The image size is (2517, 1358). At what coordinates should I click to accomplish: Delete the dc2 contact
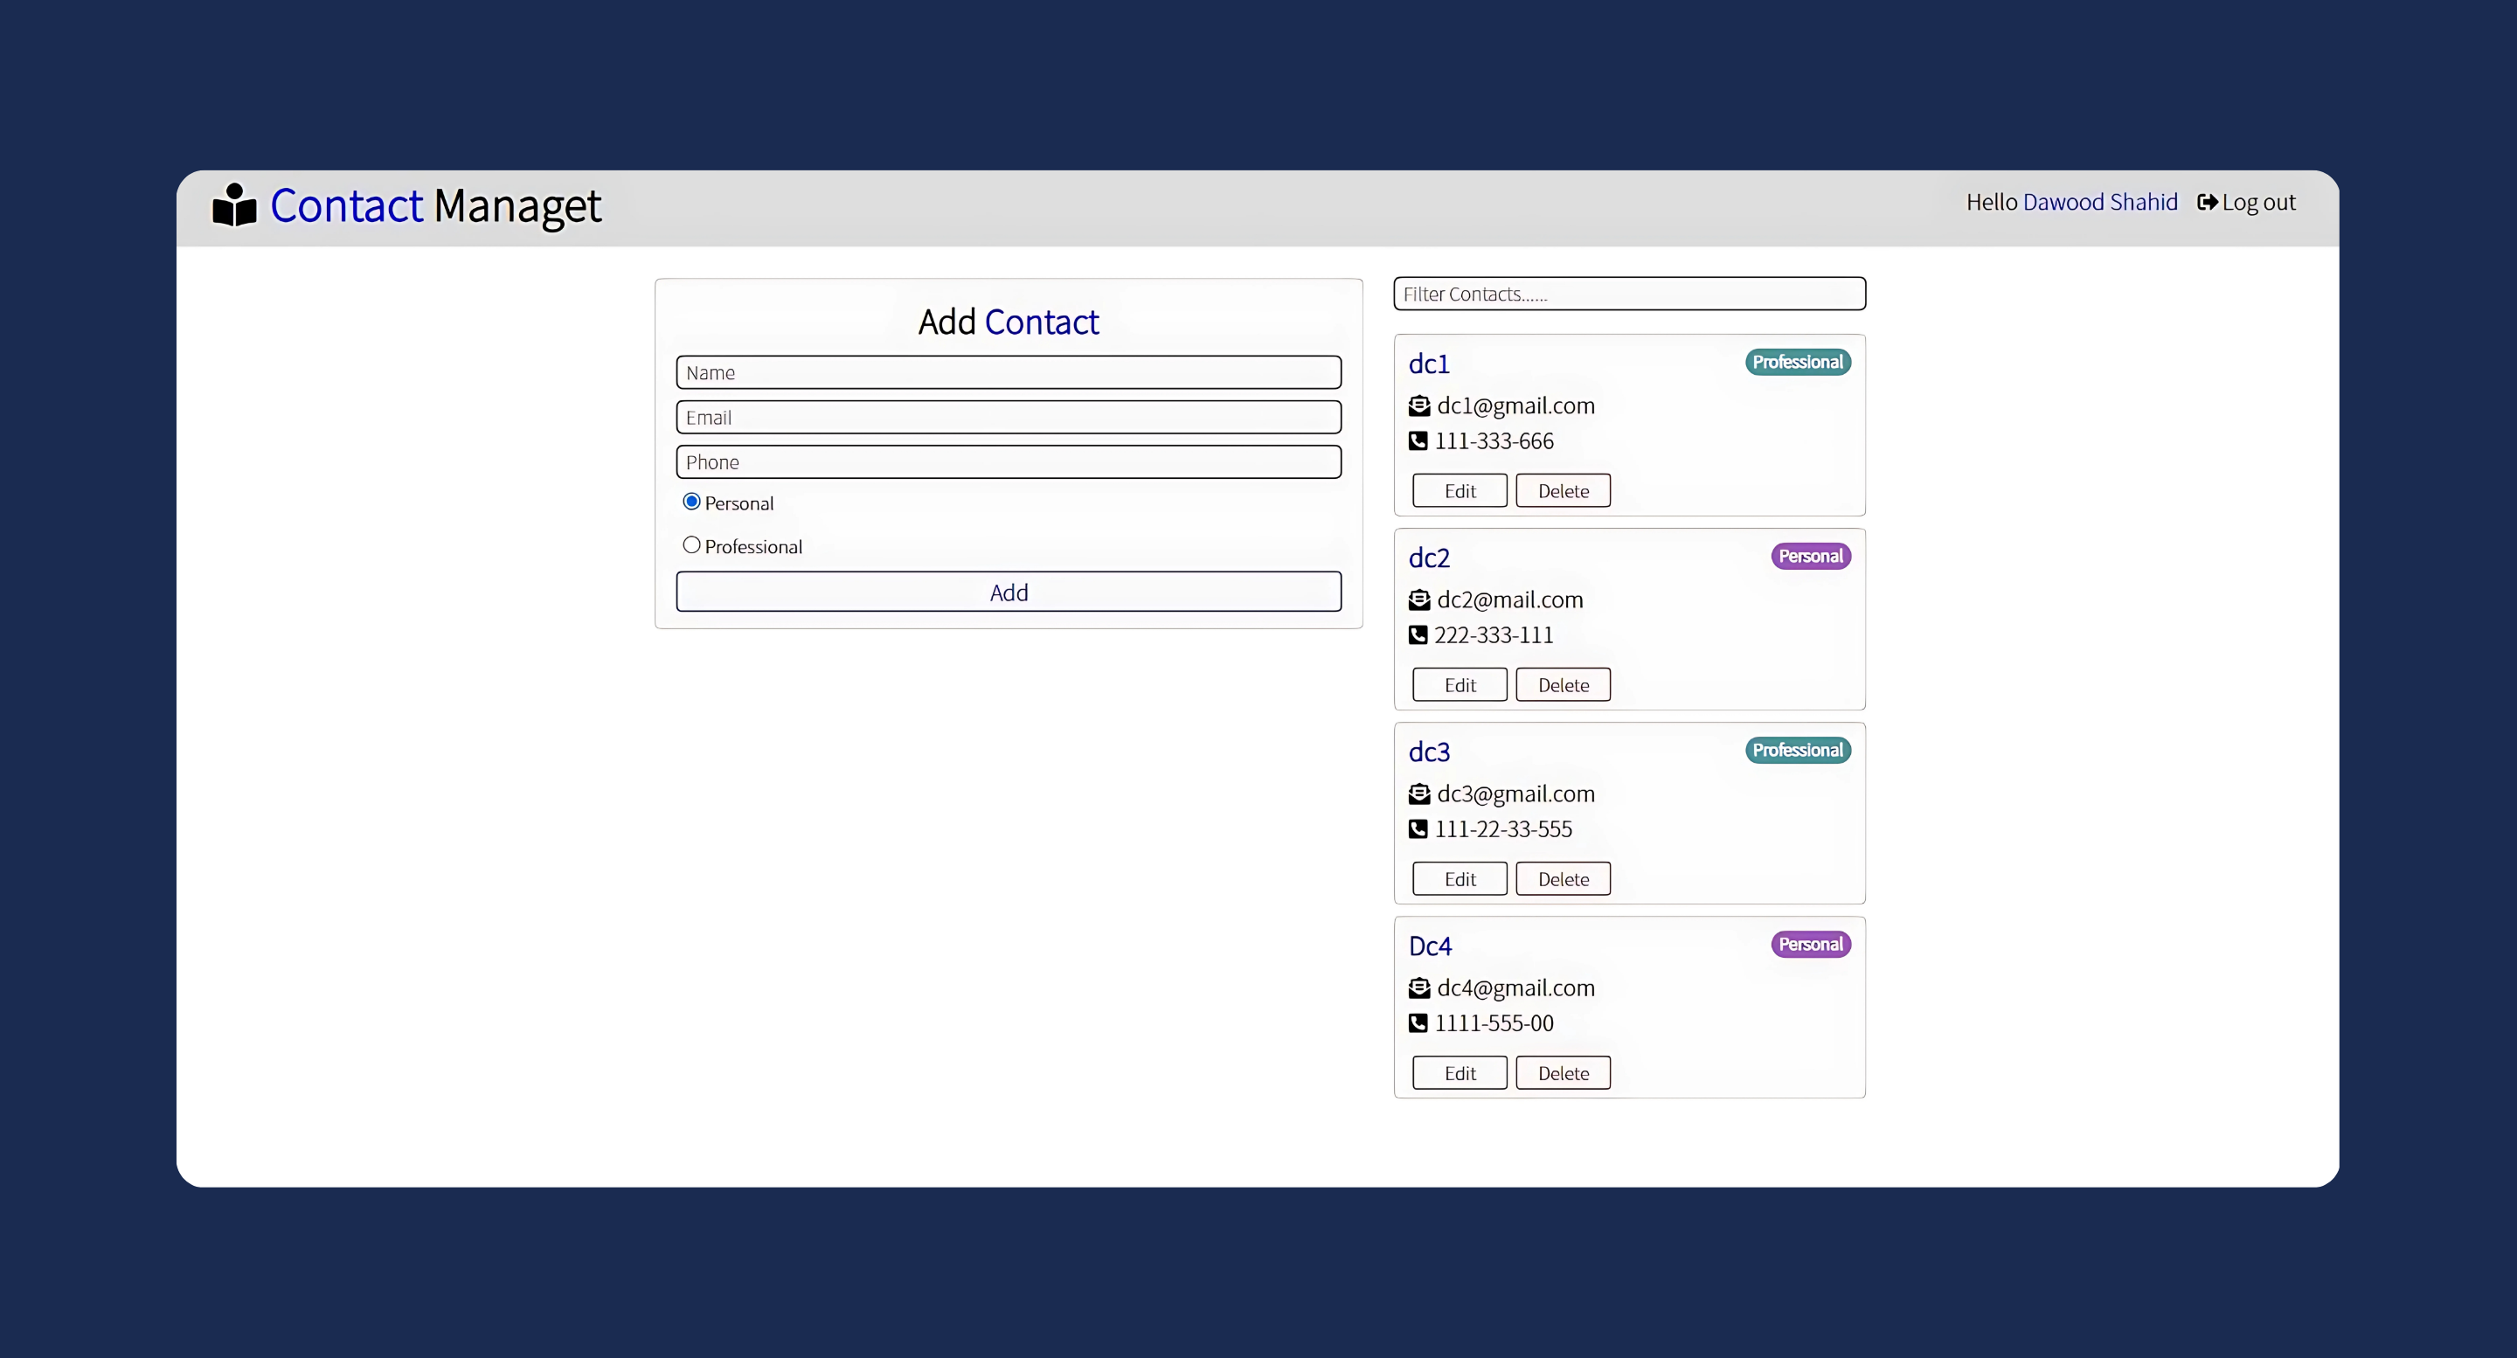[1564, 685]
